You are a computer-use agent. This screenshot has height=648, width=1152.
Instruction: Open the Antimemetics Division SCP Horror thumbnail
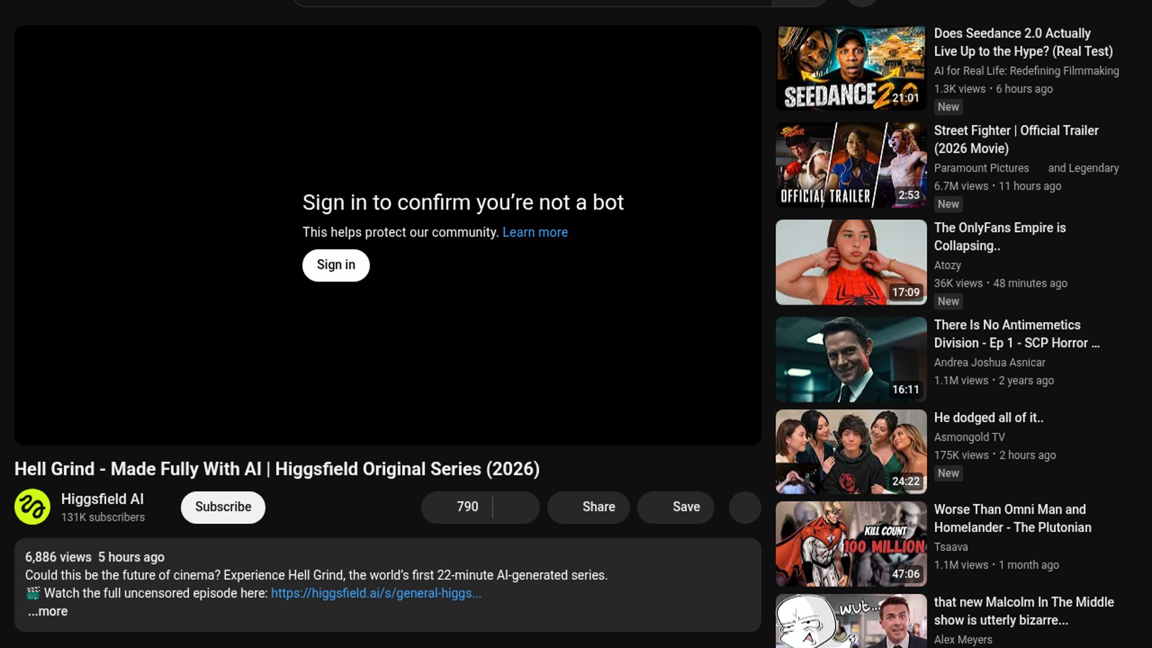[x=851, y=359]
